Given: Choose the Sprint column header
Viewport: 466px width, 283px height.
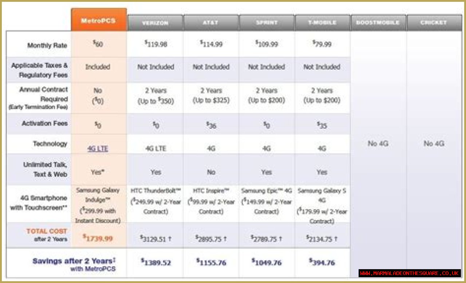Looking at the screenshot, I should 266,23.
